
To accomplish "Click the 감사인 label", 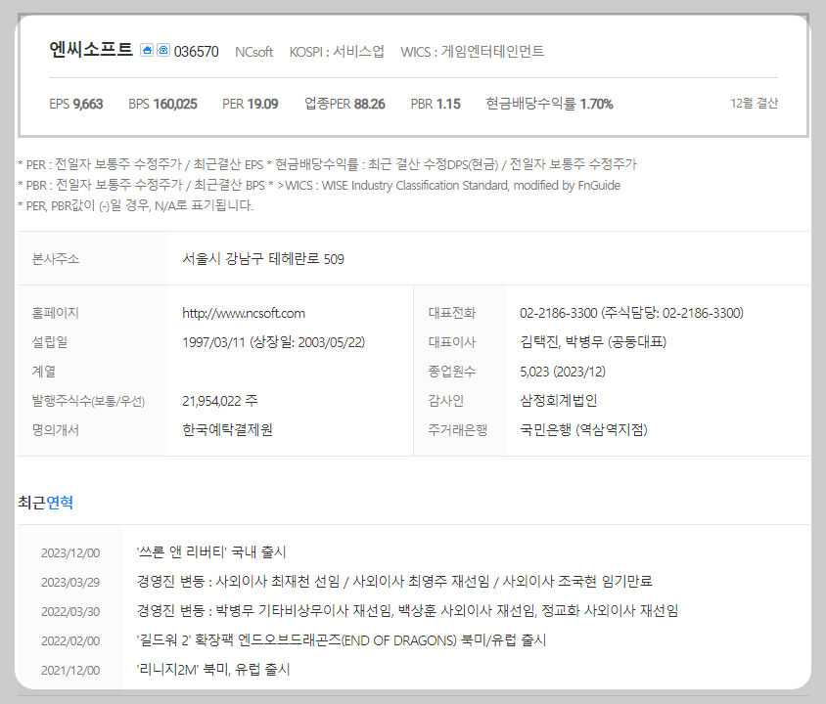I will click(x=445, y=401).
